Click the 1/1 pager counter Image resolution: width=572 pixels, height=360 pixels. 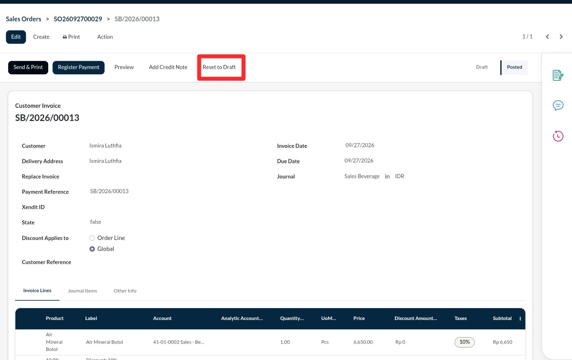coord(527,37)
